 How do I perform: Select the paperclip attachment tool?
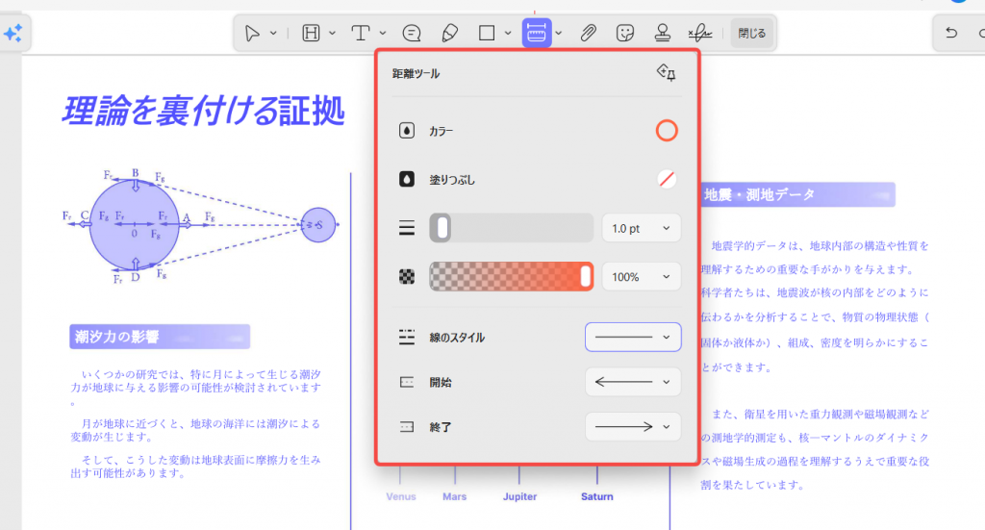tap(588, 34)
